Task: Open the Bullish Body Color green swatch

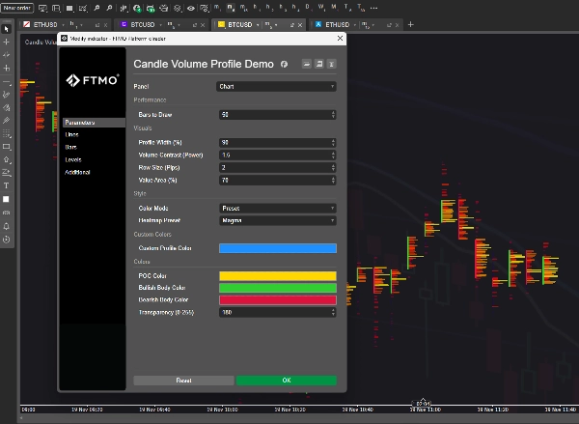Action: (x=278, y=288)
